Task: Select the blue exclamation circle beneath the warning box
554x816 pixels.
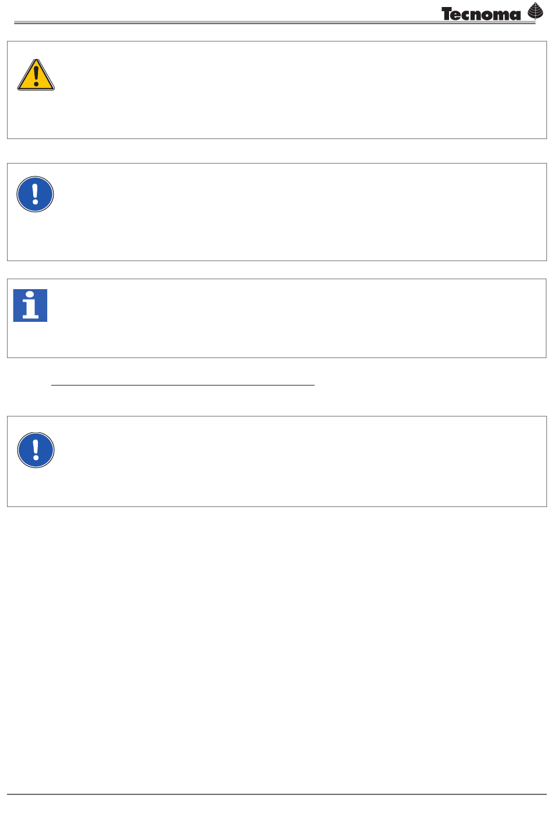Action: (36, 195)
